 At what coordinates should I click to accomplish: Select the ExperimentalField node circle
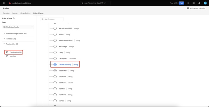coord(55,28)
